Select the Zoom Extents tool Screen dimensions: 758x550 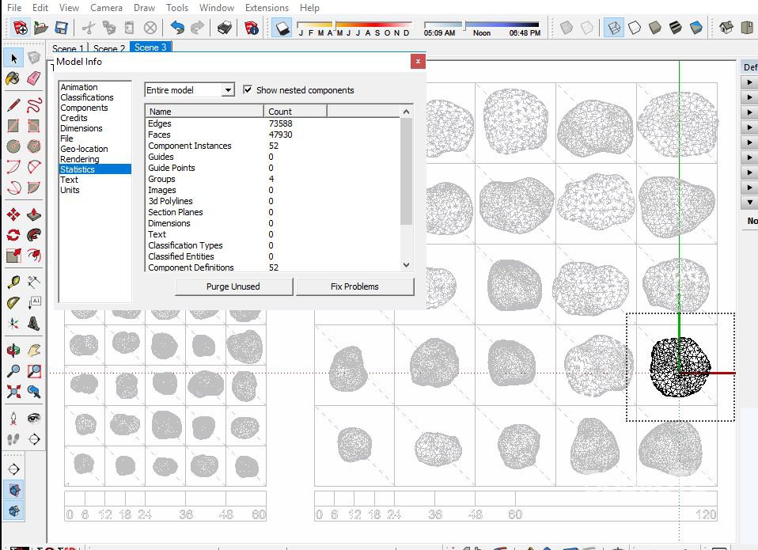click(13, 391)
